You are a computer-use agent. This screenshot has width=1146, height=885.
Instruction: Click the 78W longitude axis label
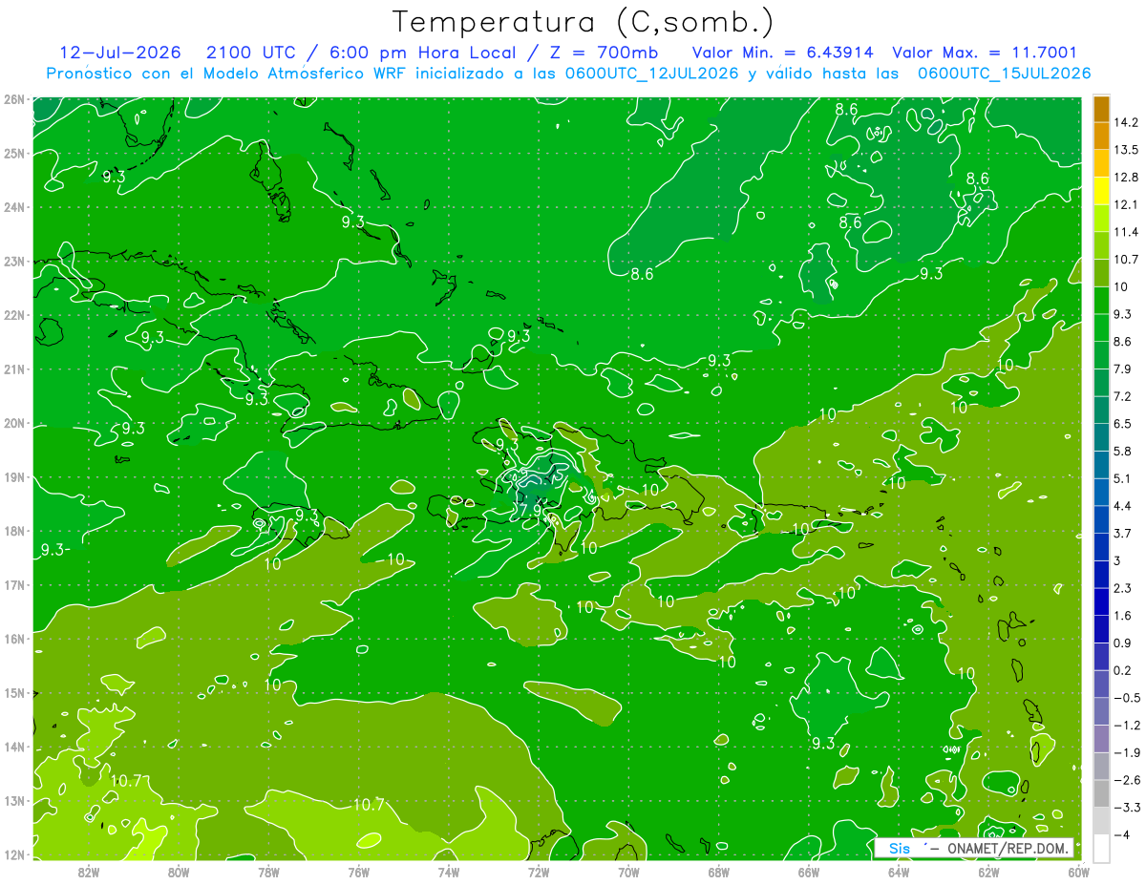coord(269,872)
